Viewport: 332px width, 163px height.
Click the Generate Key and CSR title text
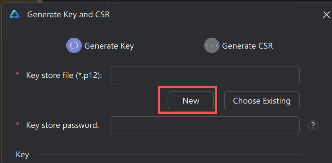69,15
